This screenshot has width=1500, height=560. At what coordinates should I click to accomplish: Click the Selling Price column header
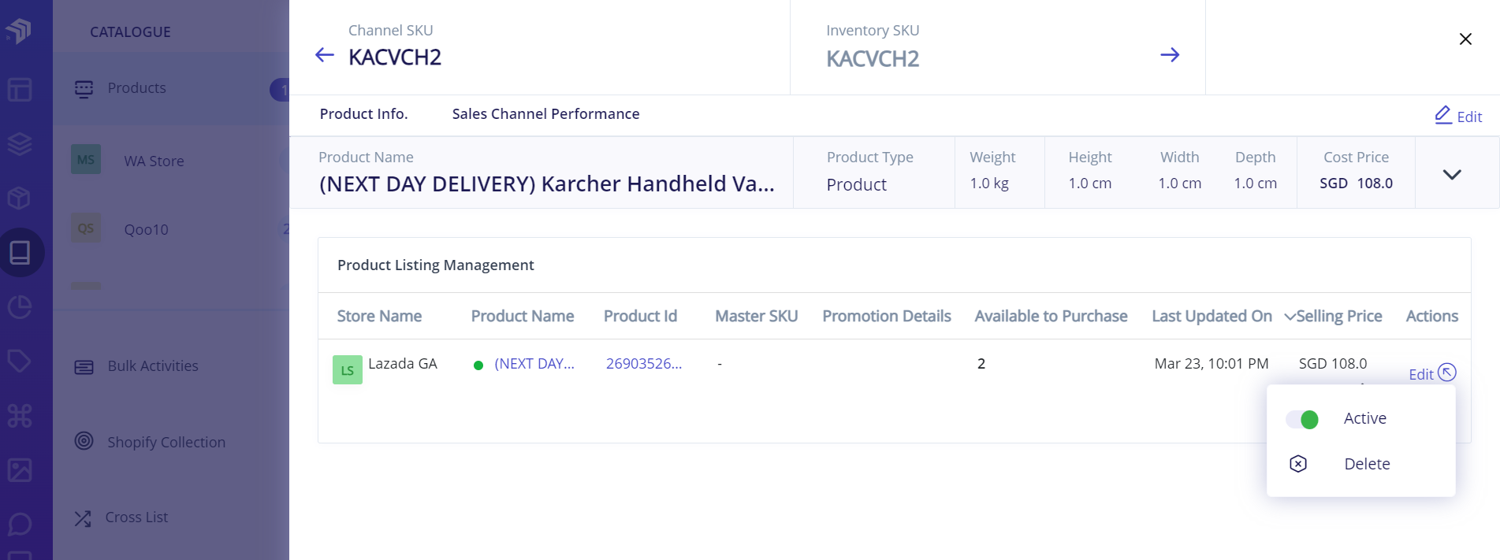pos(1339,316)
